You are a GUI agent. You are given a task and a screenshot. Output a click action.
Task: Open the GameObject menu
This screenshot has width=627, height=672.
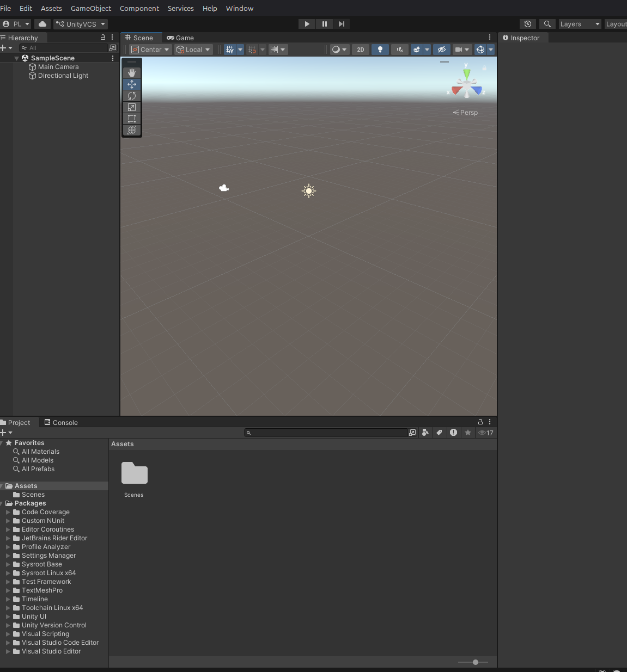point(91,8)
